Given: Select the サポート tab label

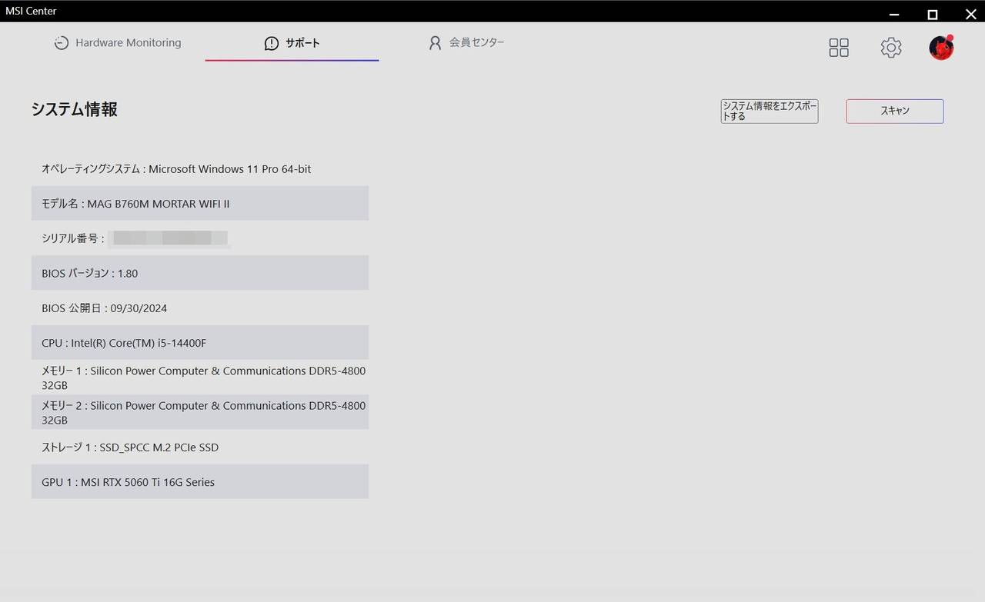Looking at the screenshot, I should 302,44.
